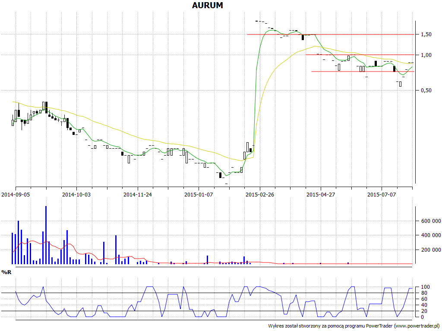Viewport: 442px width, 331px height.
Task: Click the 1,50 price axis label
Action: (x=426, y=34)
